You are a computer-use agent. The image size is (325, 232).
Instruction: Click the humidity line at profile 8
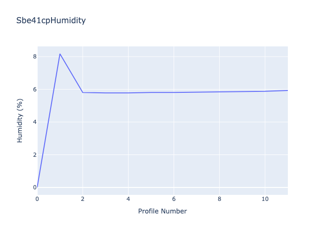pos(219,92)
